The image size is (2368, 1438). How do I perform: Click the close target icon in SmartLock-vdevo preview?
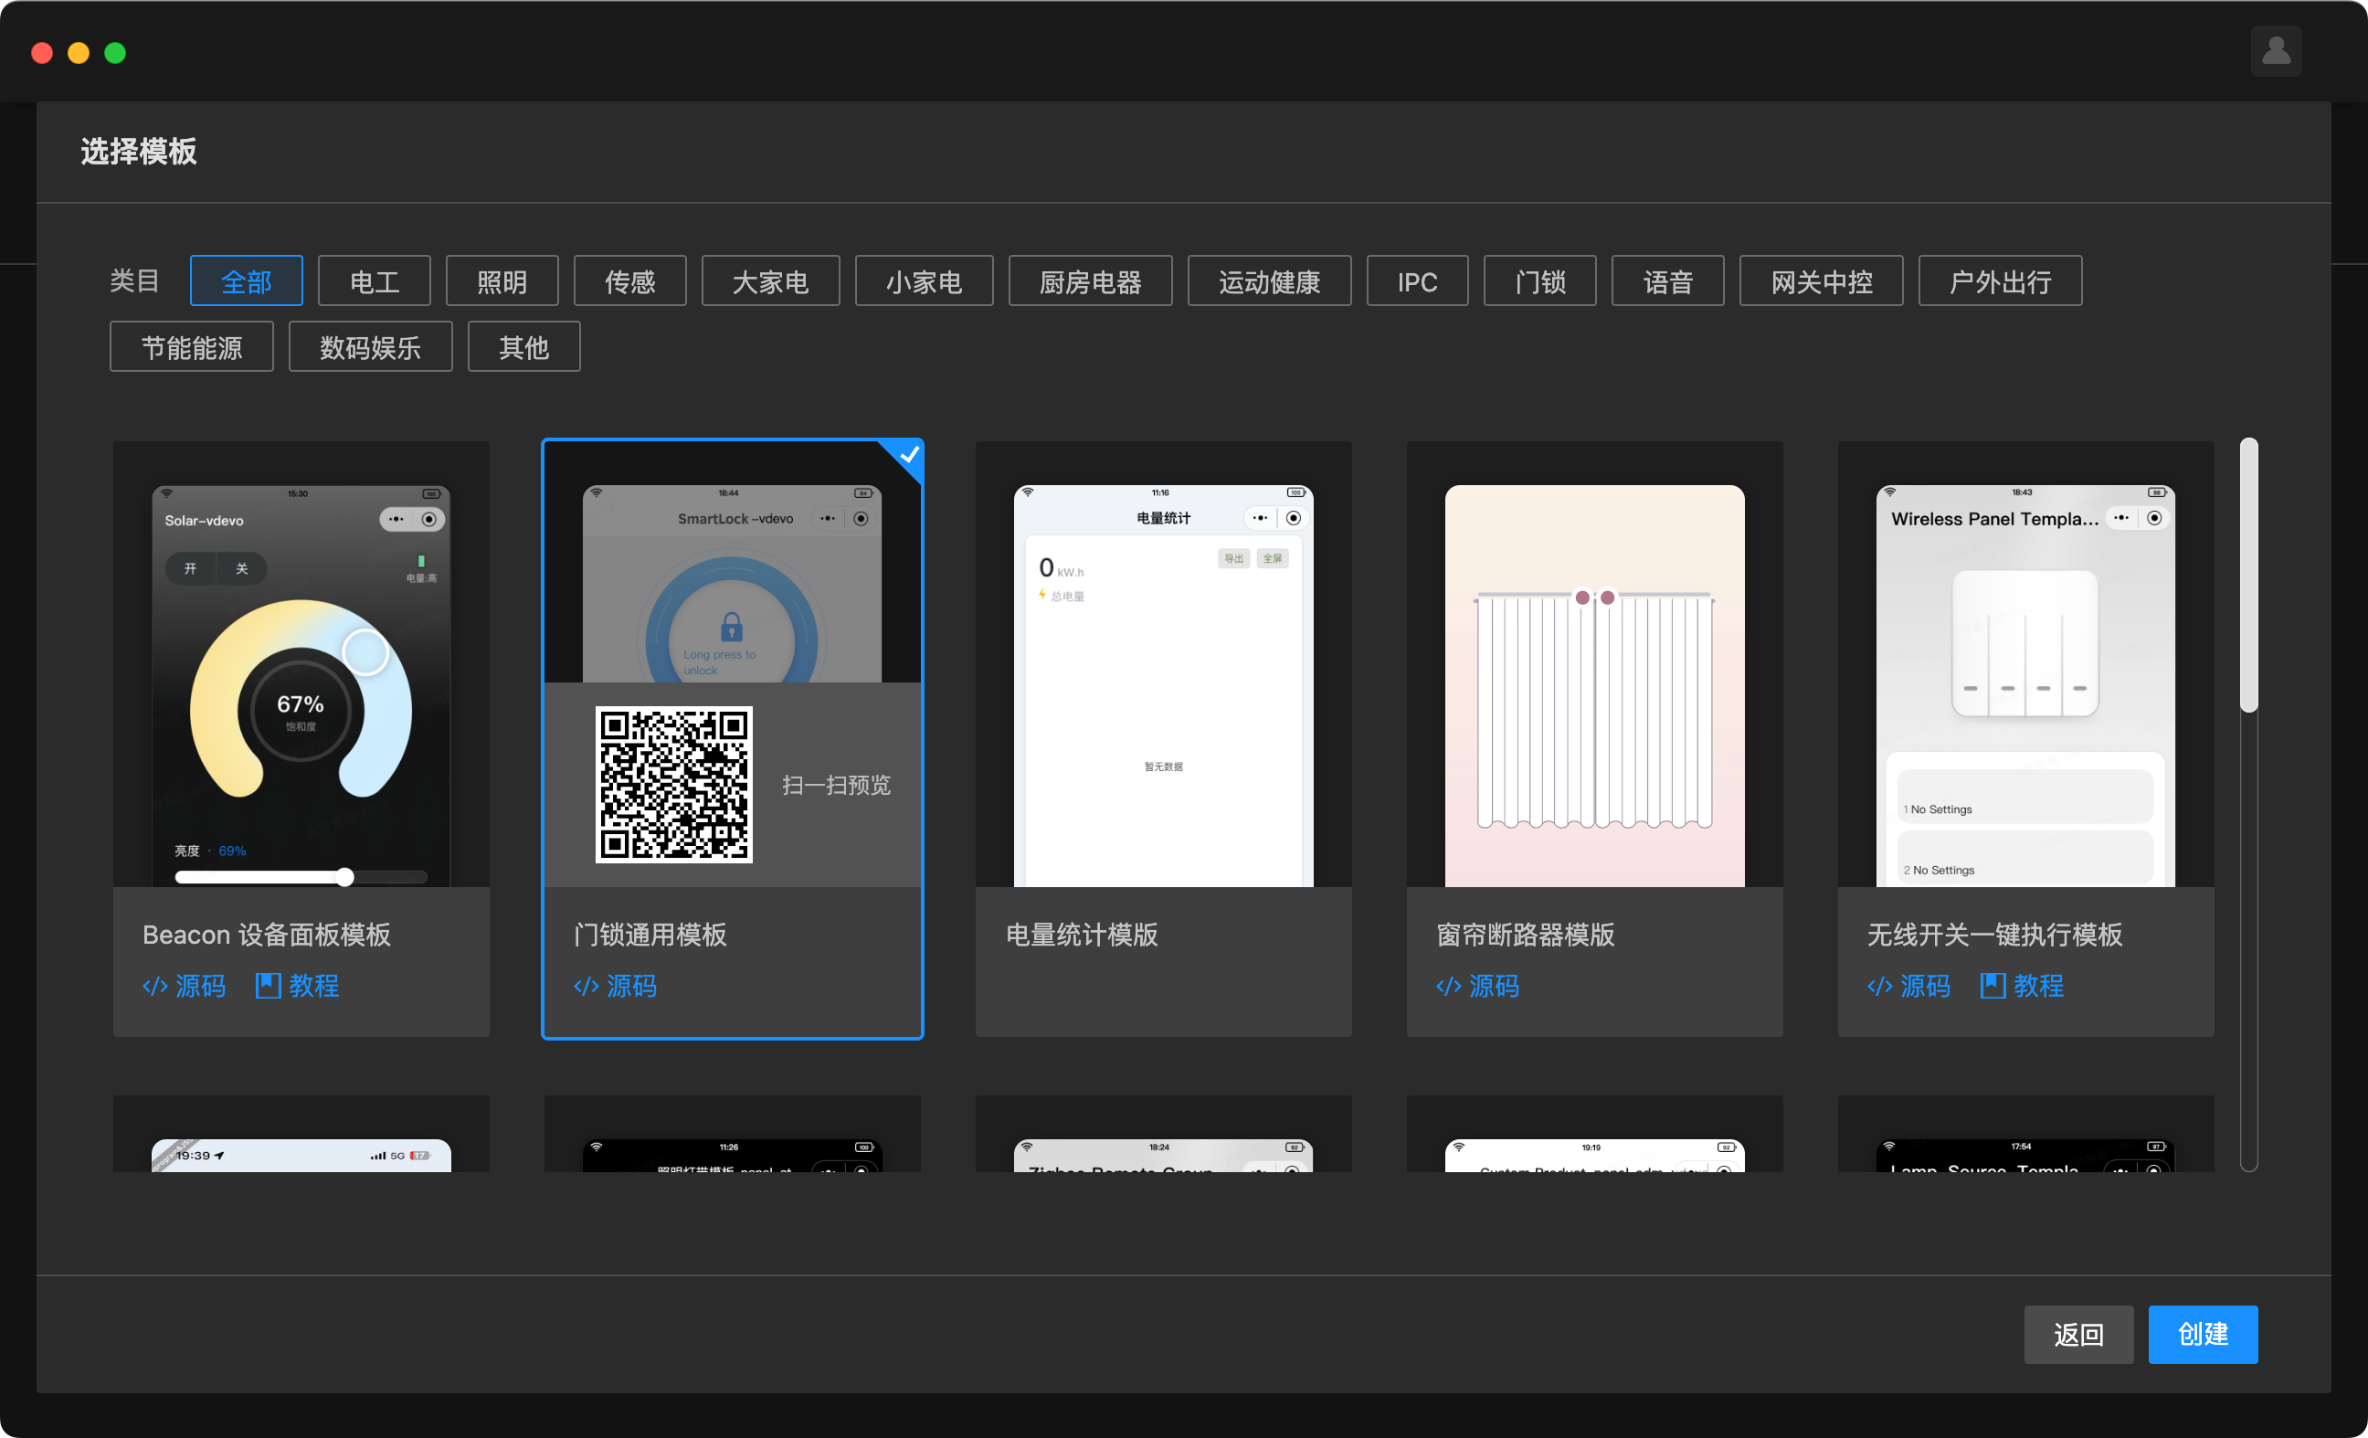(862, 518)
